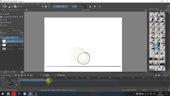This screenshot has height=96, width=170.
Task: Select the Line tool in toolbox
Action: [x=3, y=17]
